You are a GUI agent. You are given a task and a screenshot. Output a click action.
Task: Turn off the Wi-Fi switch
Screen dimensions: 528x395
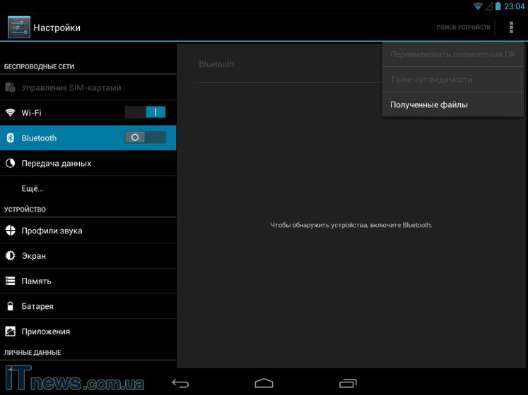(145, 112)
